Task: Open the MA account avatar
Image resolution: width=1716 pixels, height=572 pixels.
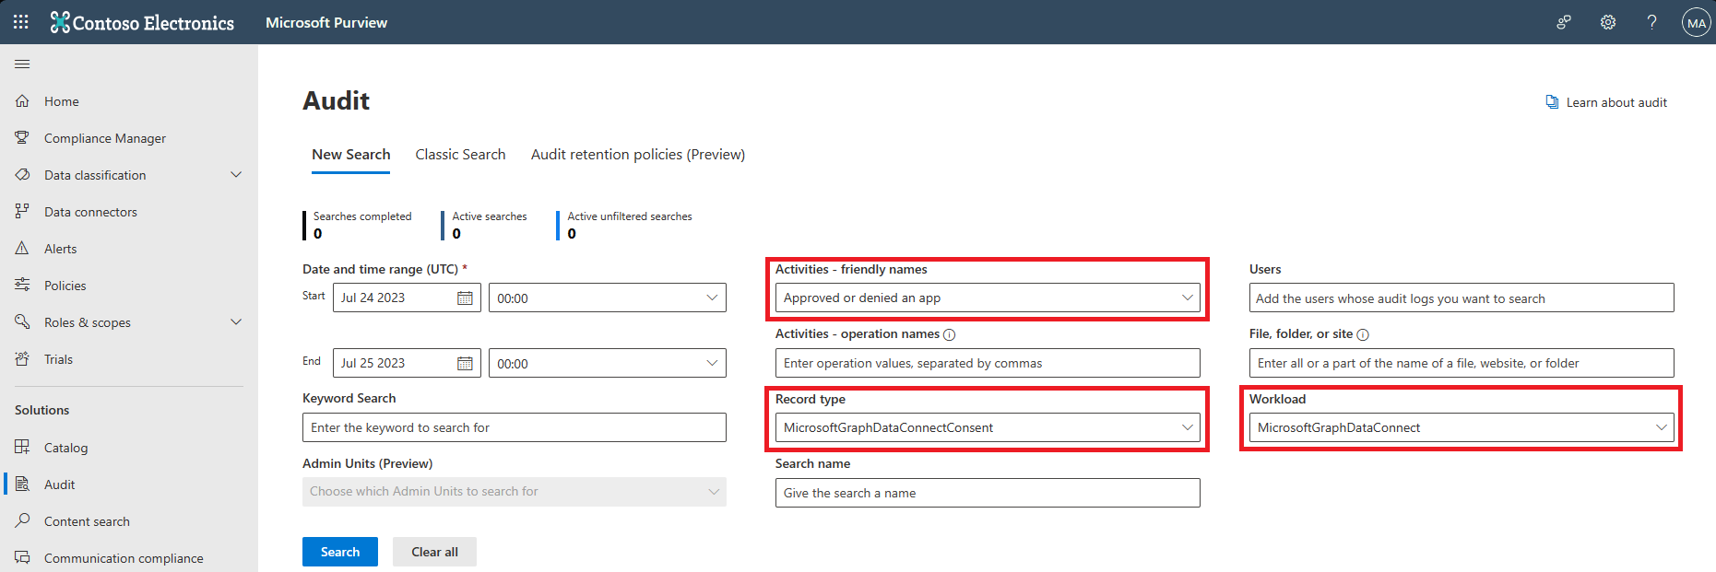Action: pos(1696,22)
